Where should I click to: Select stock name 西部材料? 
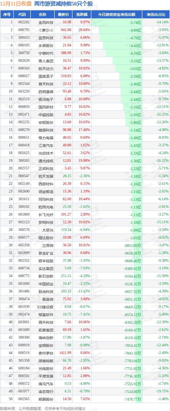[46, 184]
